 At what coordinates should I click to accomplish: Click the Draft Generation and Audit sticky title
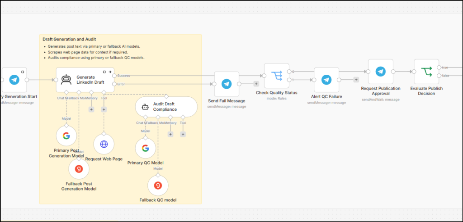coord(69,39)
